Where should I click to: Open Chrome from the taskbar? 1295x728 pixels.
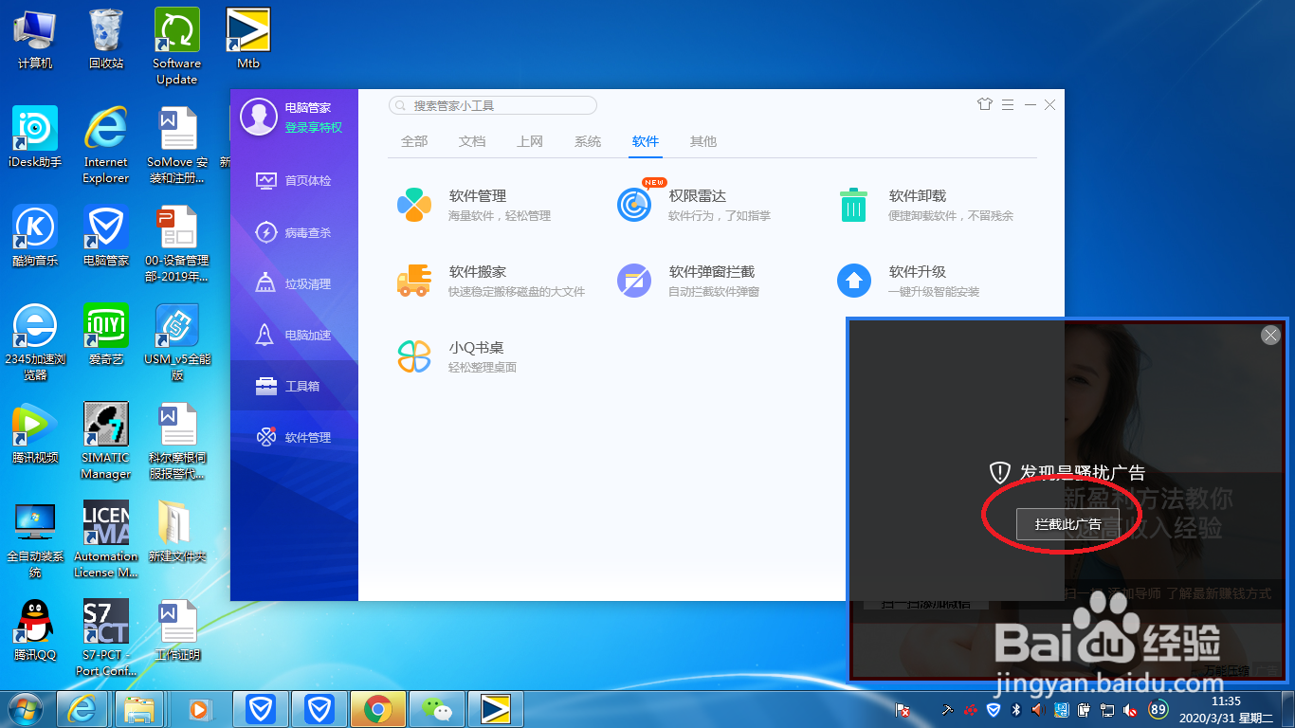(x=377, y=709)
